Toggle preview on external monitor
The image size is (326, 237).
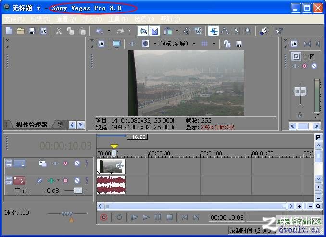click(x=117, y=44)
